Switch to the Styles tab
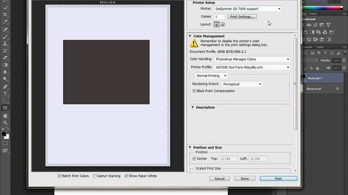 click(313, 14)
